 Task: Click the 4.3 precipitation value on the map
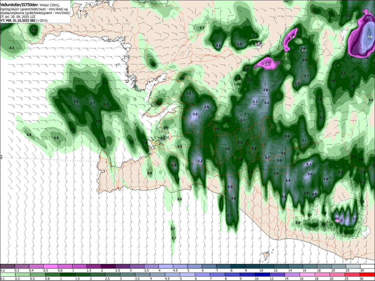(230, 187)
